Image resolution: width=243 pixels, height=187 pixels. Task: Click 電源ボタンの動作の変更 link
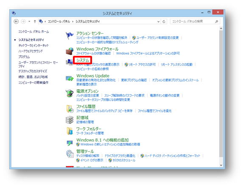point(165,96)
